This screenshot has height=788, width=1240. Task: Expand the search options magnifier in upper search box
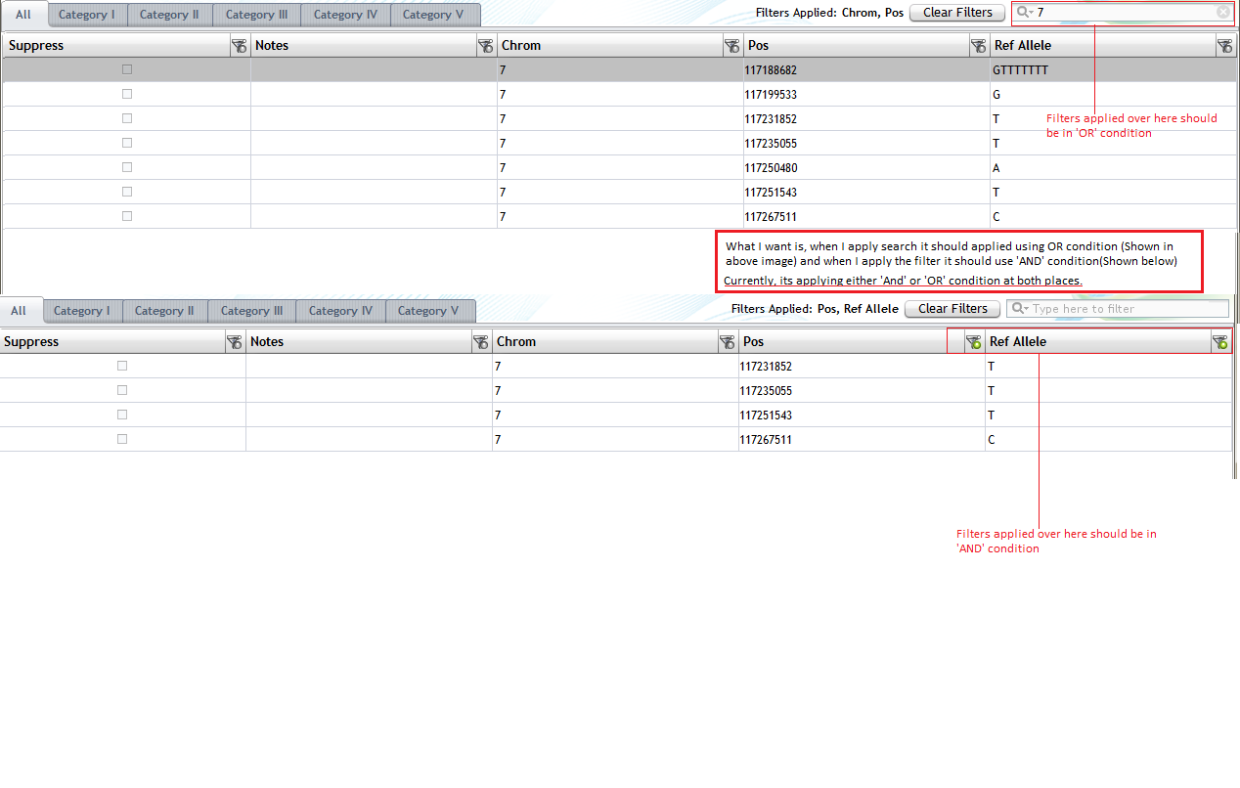[1024, 13]
